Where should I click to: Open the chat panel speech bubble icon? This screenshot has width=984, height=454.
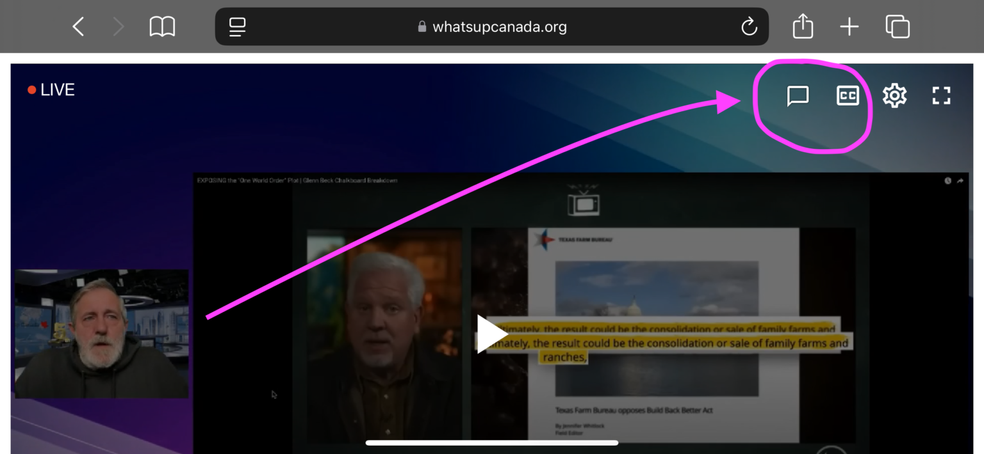798,96
